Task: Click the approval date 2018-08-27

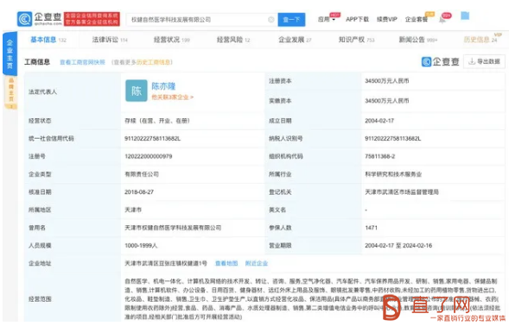Action: tap(139, 192)
